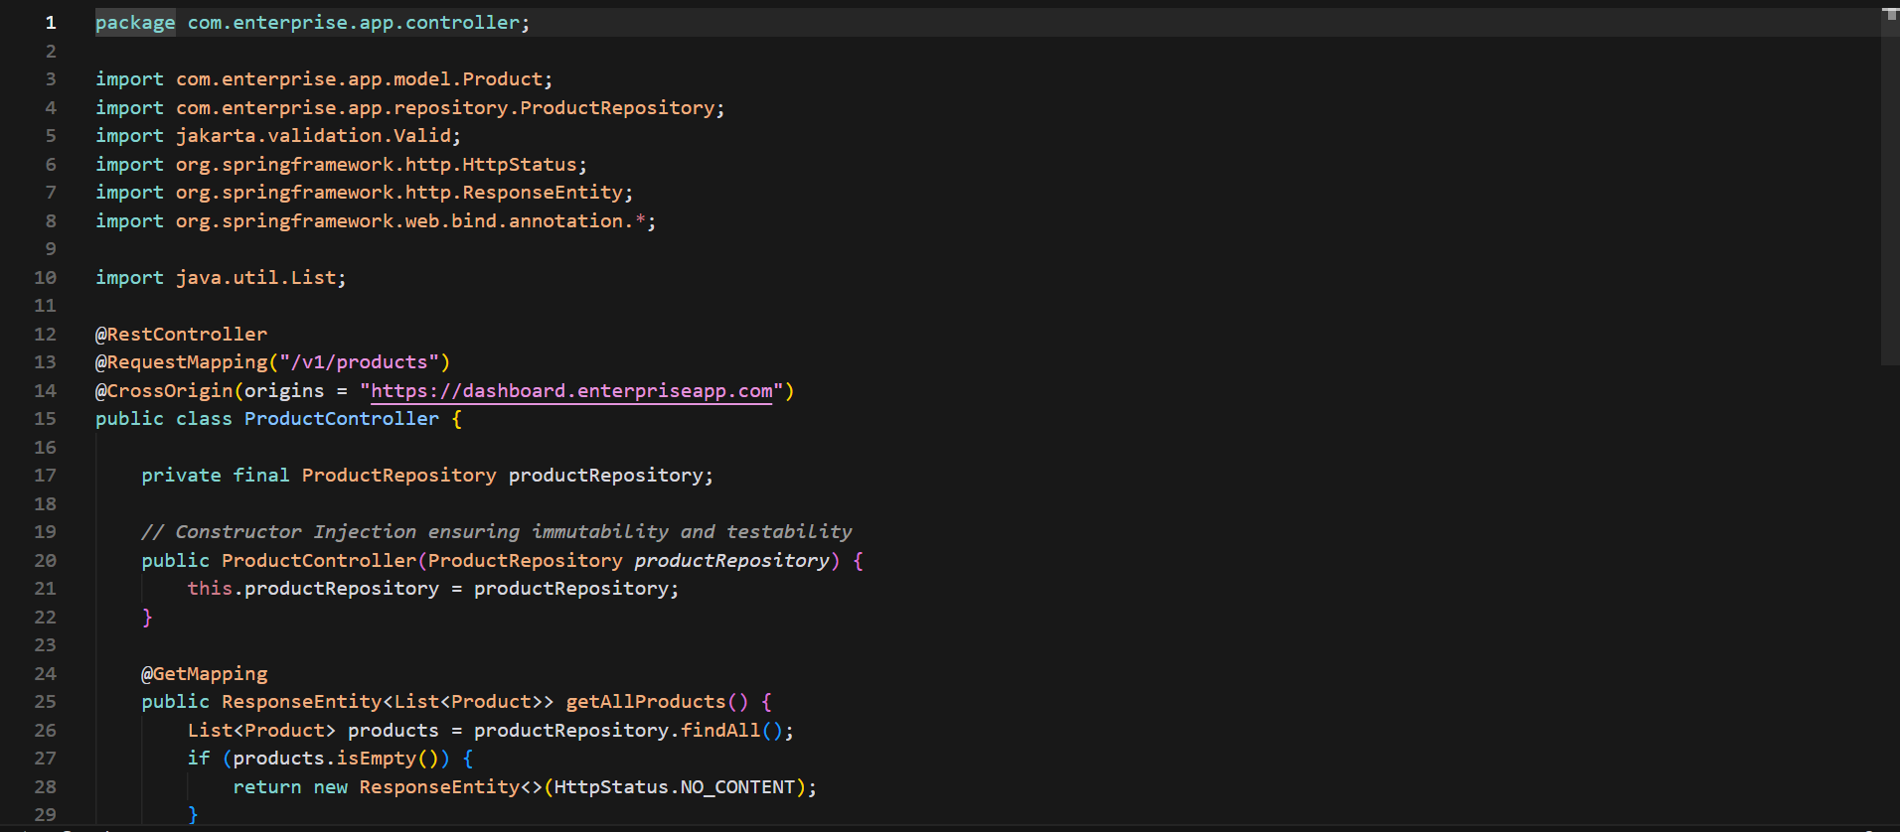Click the italic 'productRepository' constructor parameter
1900x832 pixels.
click(732, 561)
